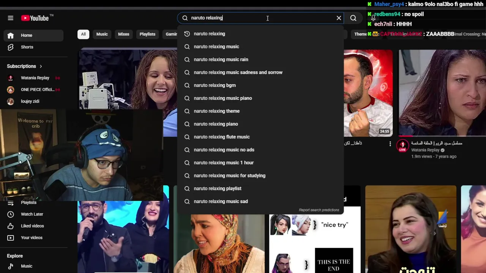Open the Watania Replay channel name under video
The height and width of the screenshot is (273, 486).
pos(425,150)
